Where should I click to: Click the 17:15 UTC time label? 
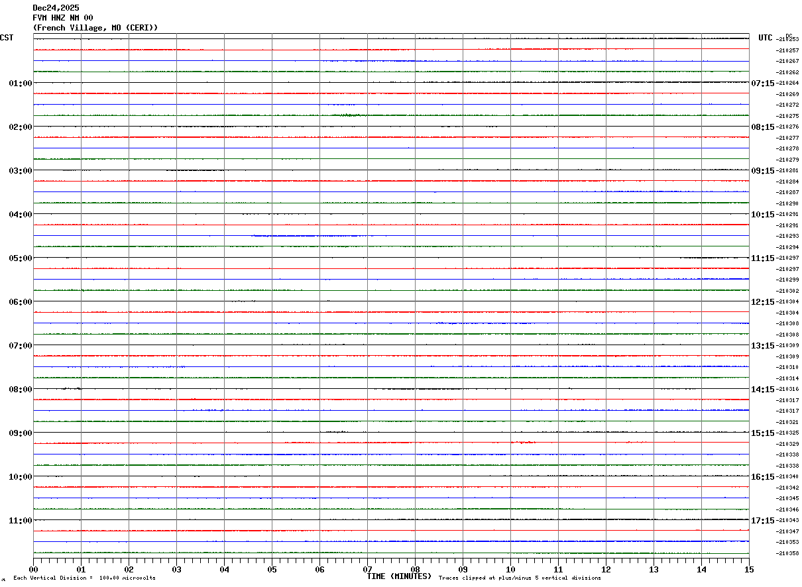click(x=762, y=520)
